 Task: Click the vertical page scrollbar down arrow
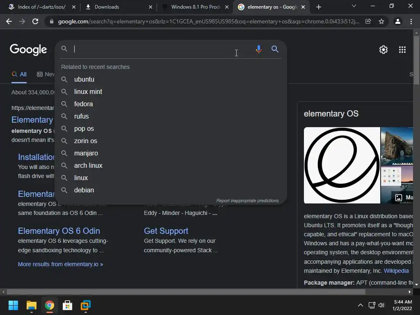click(x=416, y=285)
